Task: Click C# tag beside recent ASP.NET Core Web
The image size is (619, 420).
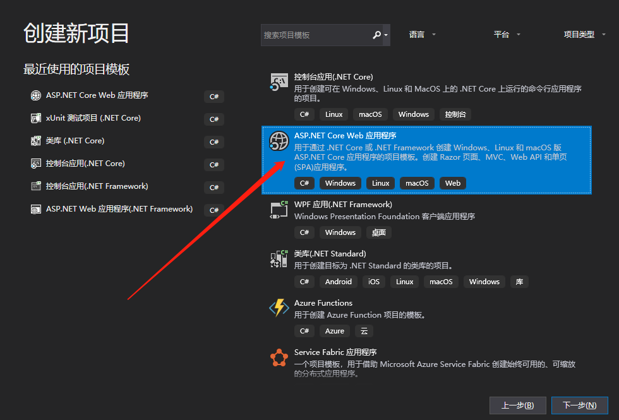Action: (x=214, y=96)
